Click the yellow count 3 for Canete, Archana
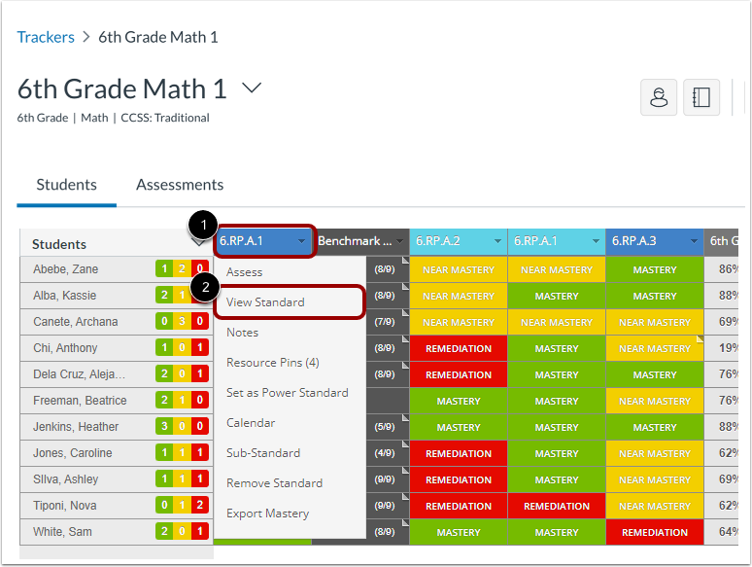 pos(182,321)
